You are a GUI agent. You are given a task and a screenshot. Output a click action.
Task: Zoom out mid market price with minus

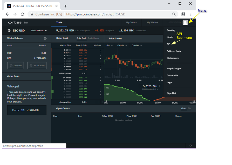point(140,86)
